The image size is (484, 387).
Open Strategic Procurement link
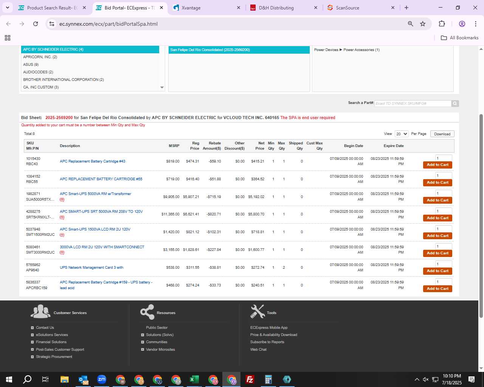(54, 357)
